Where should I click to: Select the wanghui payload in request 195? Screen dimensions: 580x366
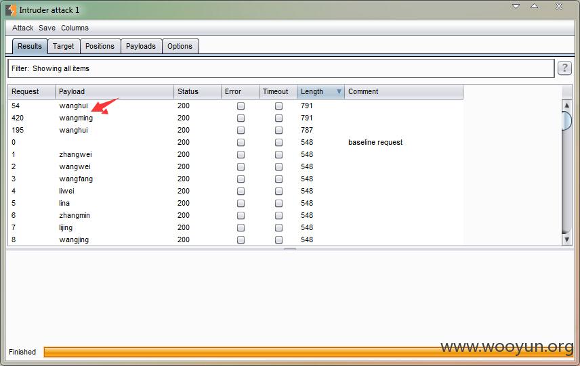tap(73, 130)
